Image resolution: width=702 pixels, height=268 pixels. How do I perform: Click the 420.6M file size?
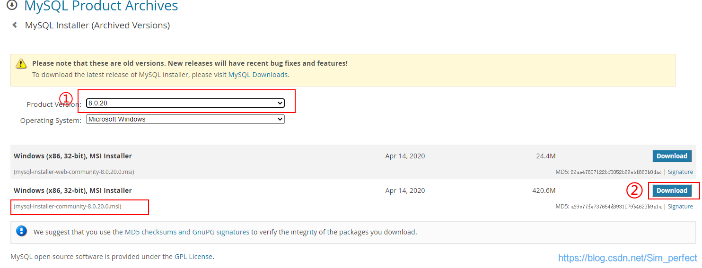click(x=544, y=190)
